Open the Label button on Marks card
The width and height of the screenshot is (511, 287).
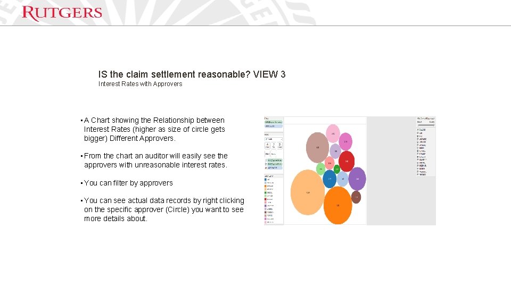[x=279, y=146]
